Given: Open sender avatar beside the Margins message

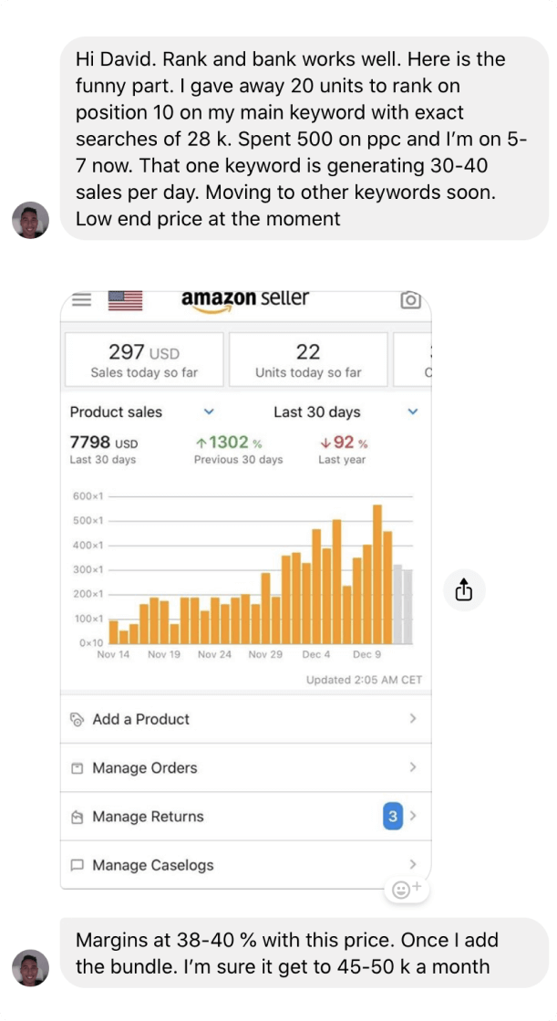Looking at the screenshot, I should pos(30,967).
